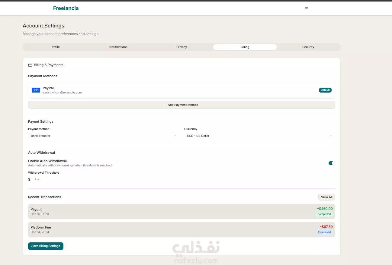392x265 pixels.
Task: Click the credit card Billing & Payments icon
Action: coord(30,65)
